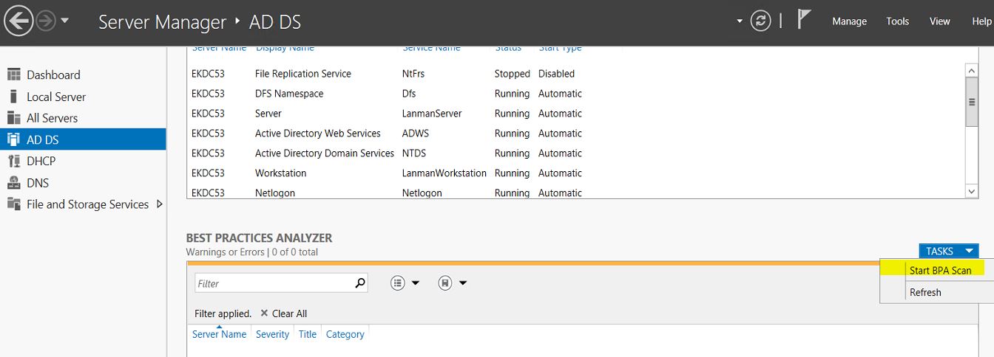Click the scroll down arrow of services list
This screenshot has width=994, height=357.
pos(972,191)
